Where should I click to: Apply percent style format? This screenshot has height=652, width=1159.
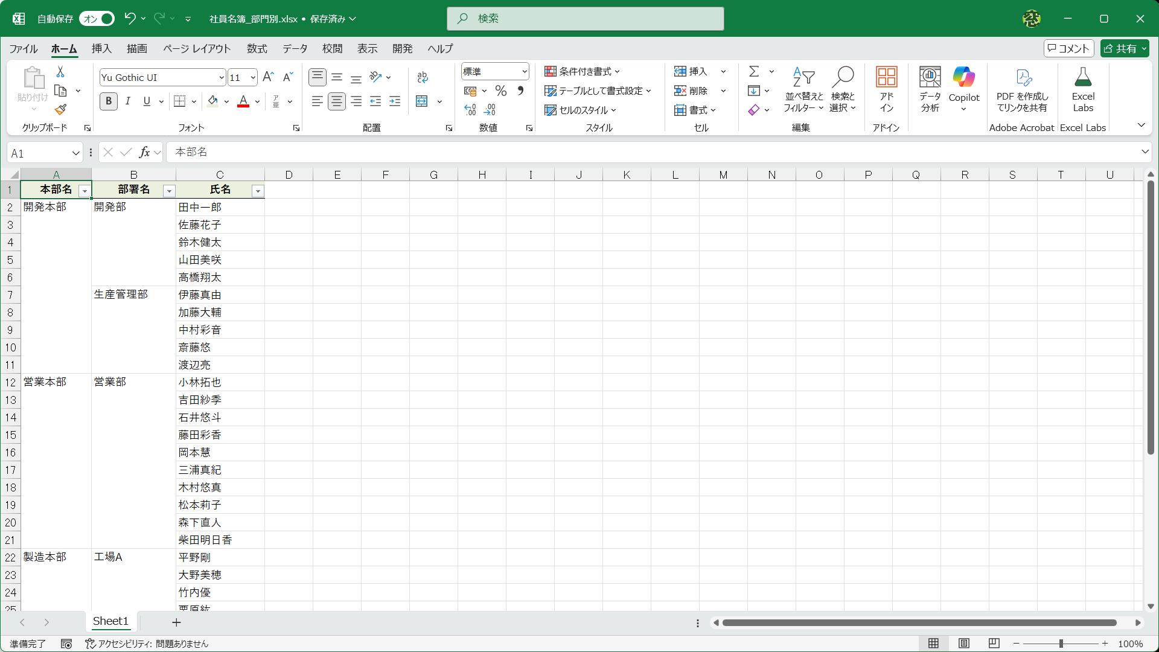500,91
